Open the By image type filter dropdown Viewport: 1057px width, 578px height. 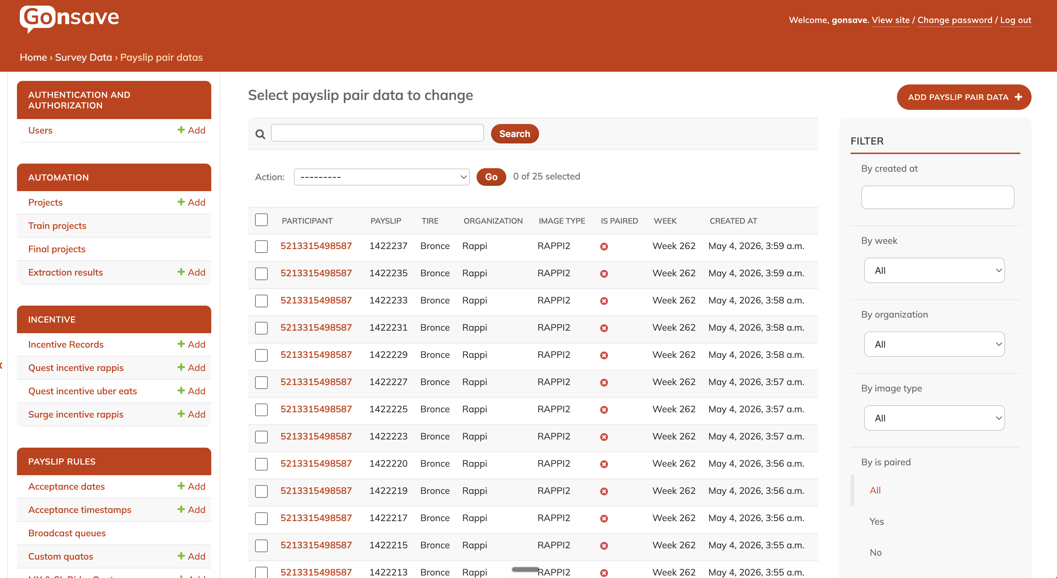934,418
